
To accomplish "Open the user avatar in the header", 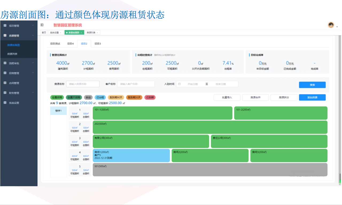I will (331, 25).
